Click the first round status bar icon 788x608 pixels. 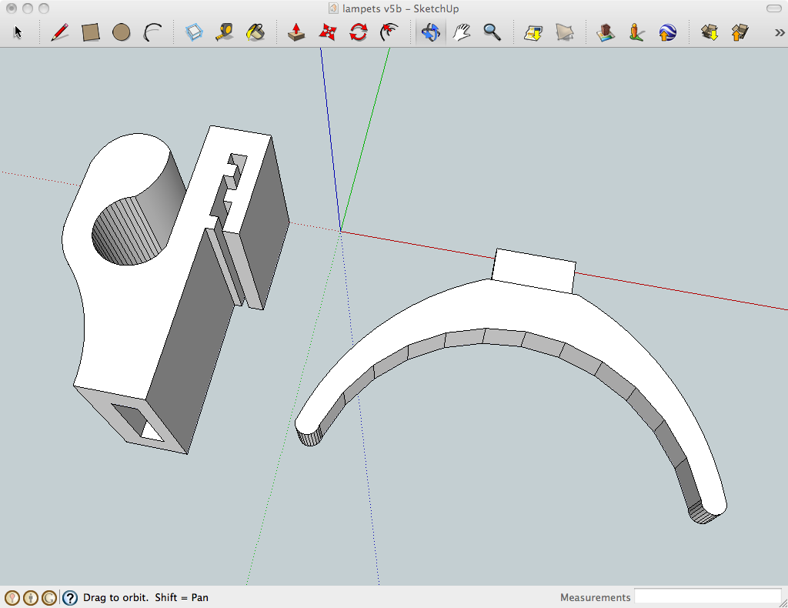(12, 597)
